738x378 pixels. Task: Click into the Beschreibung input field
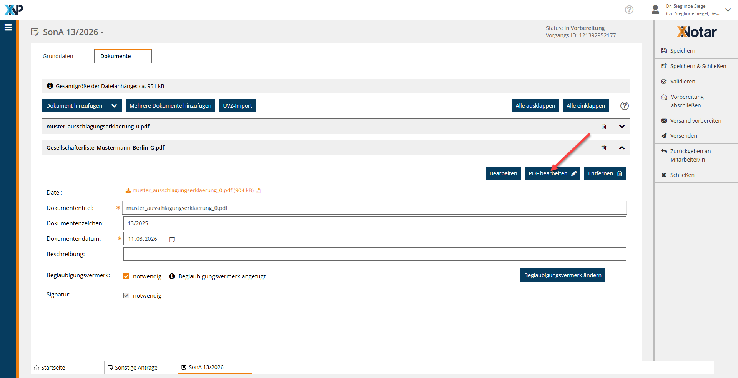point(374,254)
